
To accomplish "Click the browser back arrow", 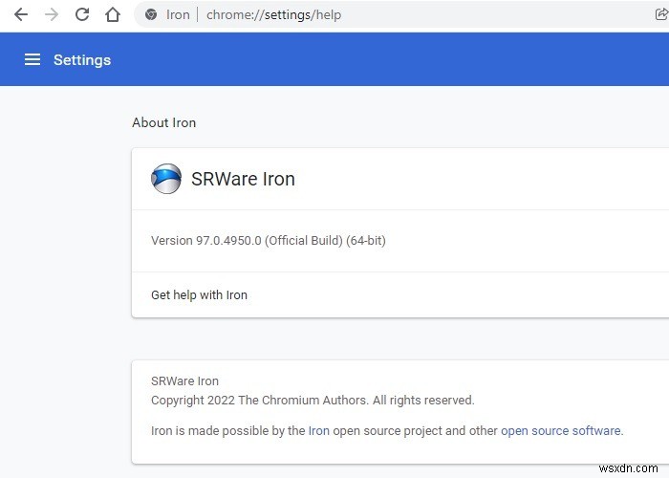I will (x=21, y=14).
